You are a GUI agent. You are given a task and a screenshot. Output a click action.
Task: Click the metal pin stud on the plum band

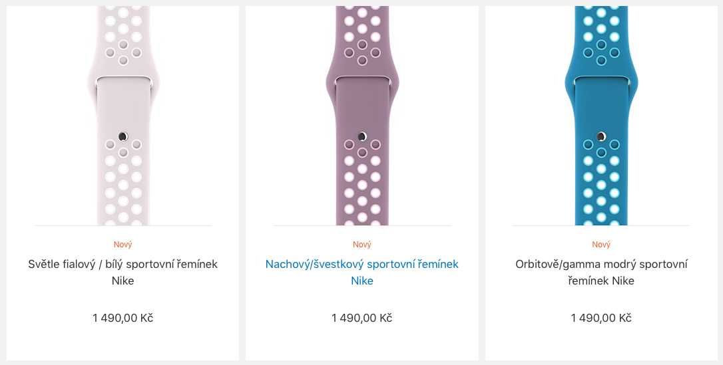361,136
